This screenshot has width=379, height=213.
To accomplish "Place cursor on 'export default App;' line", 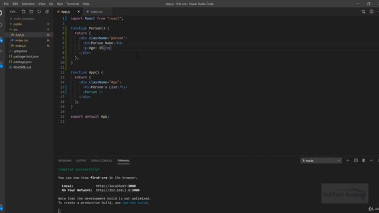I will pos(89,117).
